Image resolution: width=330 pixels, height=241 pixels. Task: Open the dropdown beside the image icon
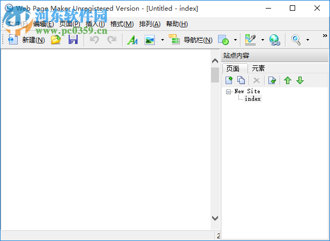162,40
